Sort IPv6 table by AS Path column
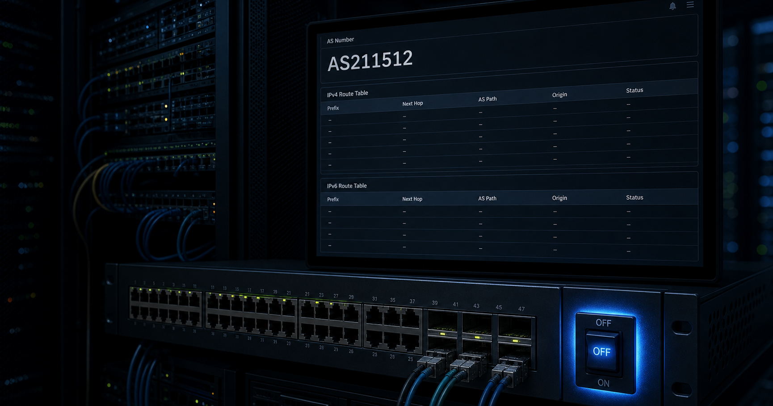This screenshot has width=773, height=406. point(487,198)
